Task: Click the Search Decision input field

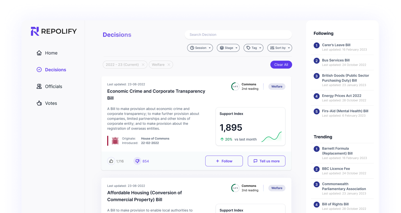Action: coord(238,34)
